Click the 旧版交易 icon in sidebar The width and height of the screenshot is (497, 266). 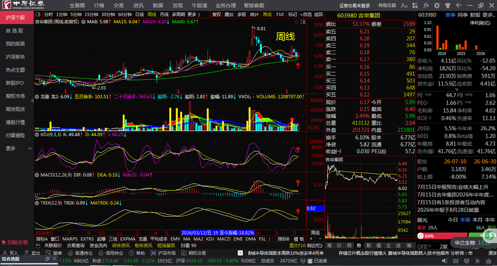4,242
